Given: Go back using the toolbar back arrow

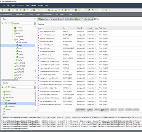Looking at the screenshot, I should pyautogui.click(x=3, y=10).
